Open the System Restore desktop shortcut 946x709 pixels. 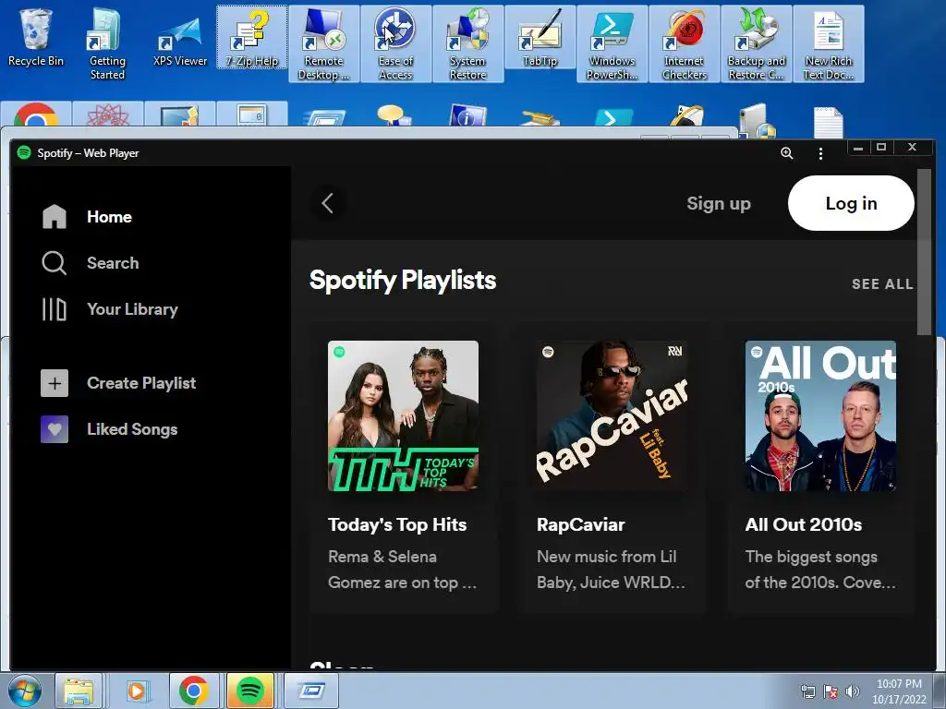[x=468, y=44]
